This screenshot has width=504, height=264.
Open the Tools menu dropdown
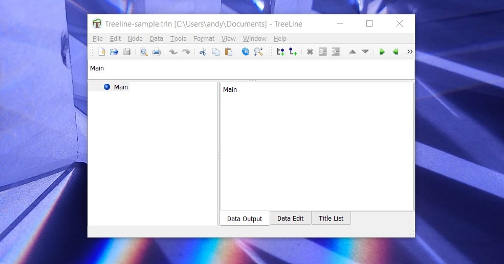tap(178, 39)
